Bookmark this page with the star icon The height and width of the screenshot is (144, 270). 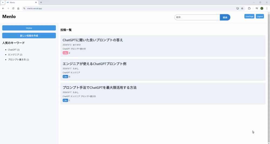click(242, 8)
